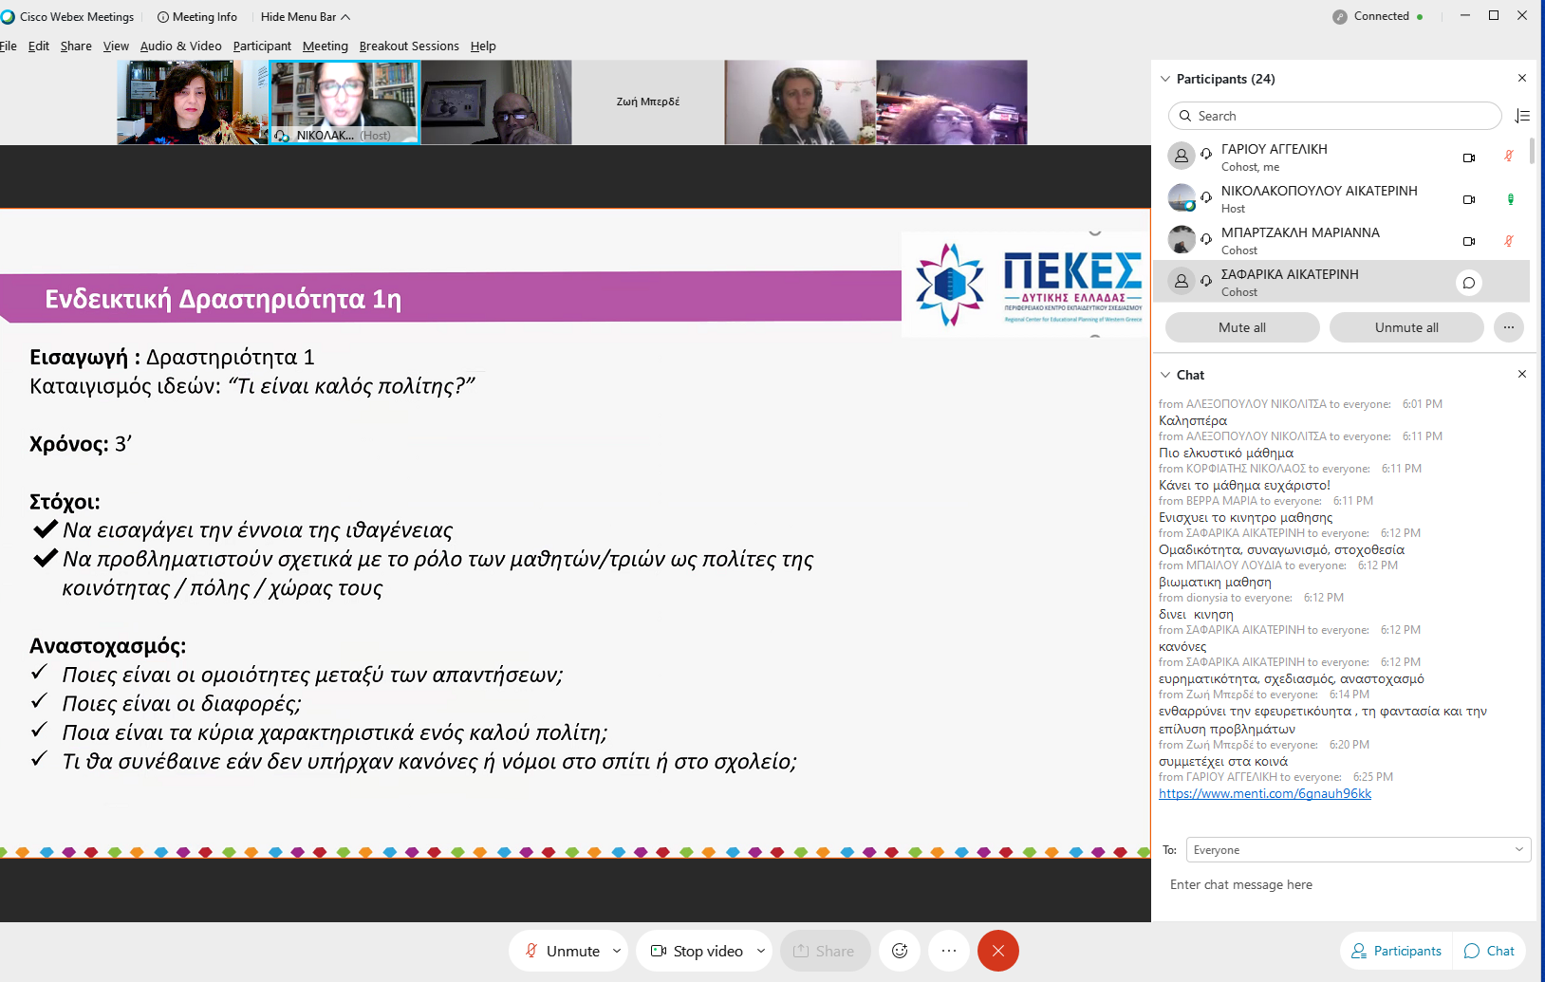Screen dimensions: 1545x982
Task: Open the Breakout Sessions menu
Action: point(409,46)
